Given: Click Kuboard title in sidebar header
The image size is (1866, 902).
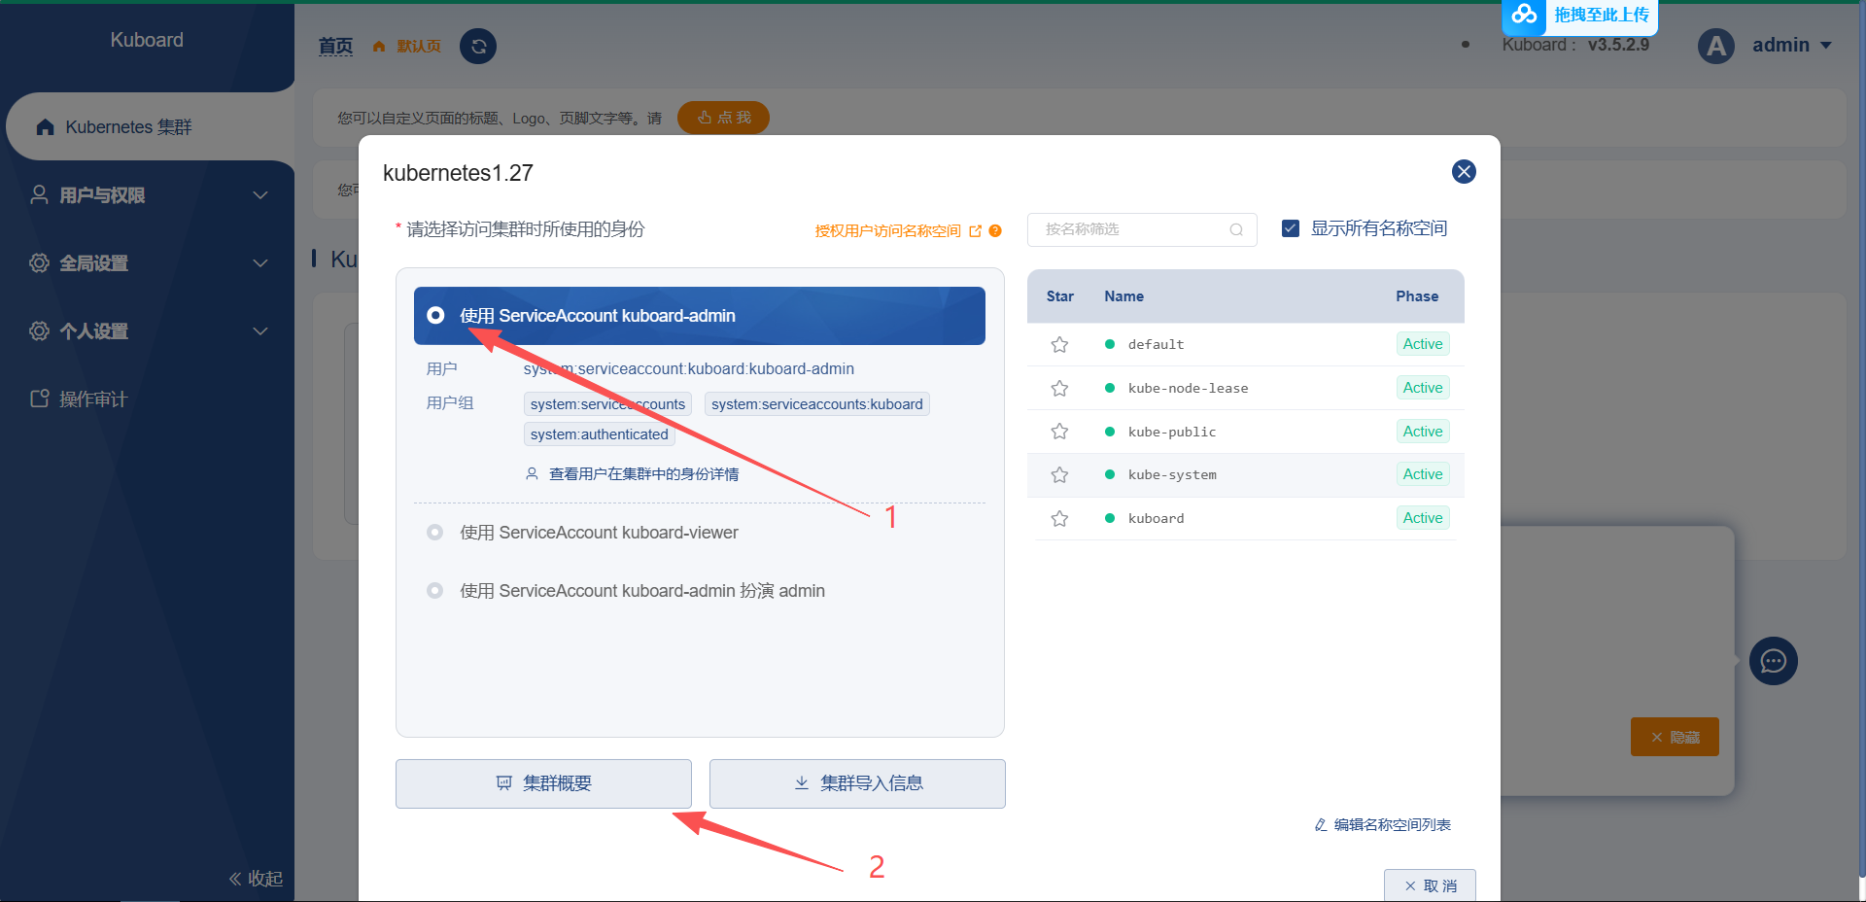Looking at the screenshot, I should click(x=147, y=40).
